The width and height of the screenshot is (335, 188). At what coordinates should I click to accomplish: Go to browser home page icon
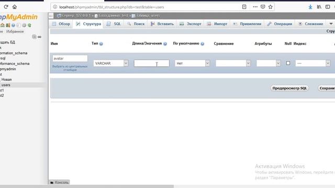click(15, 7)
